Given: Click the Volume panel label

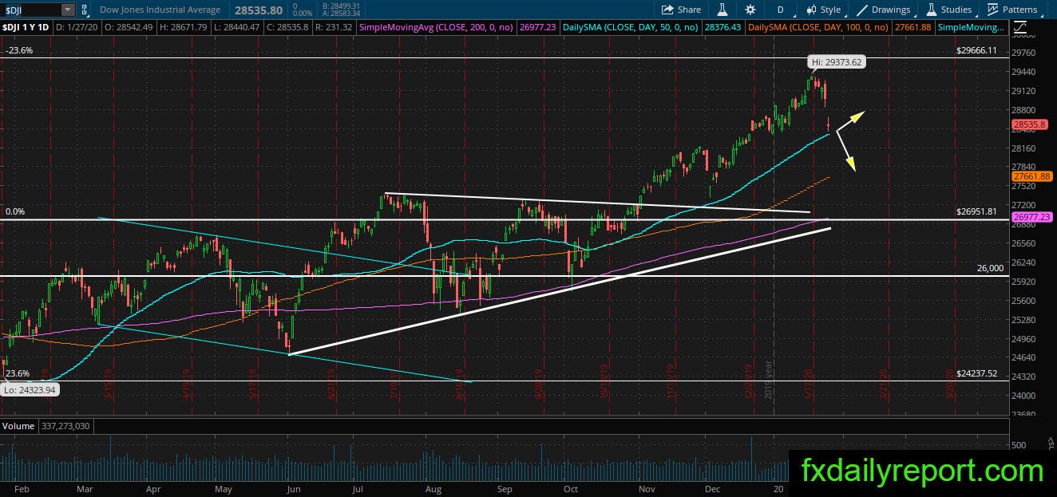Looking at the screenshot, I should [18, 426].
